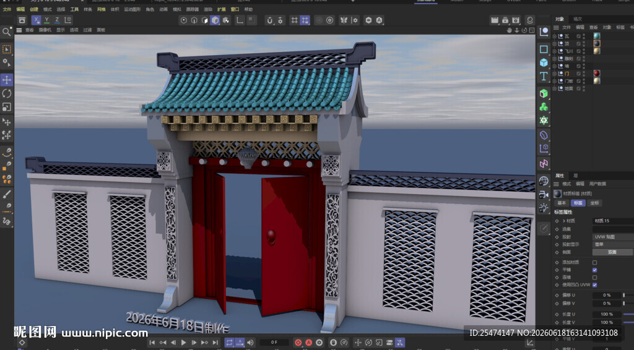
Task: Click the 双面 side button
Action: [612, 252]
